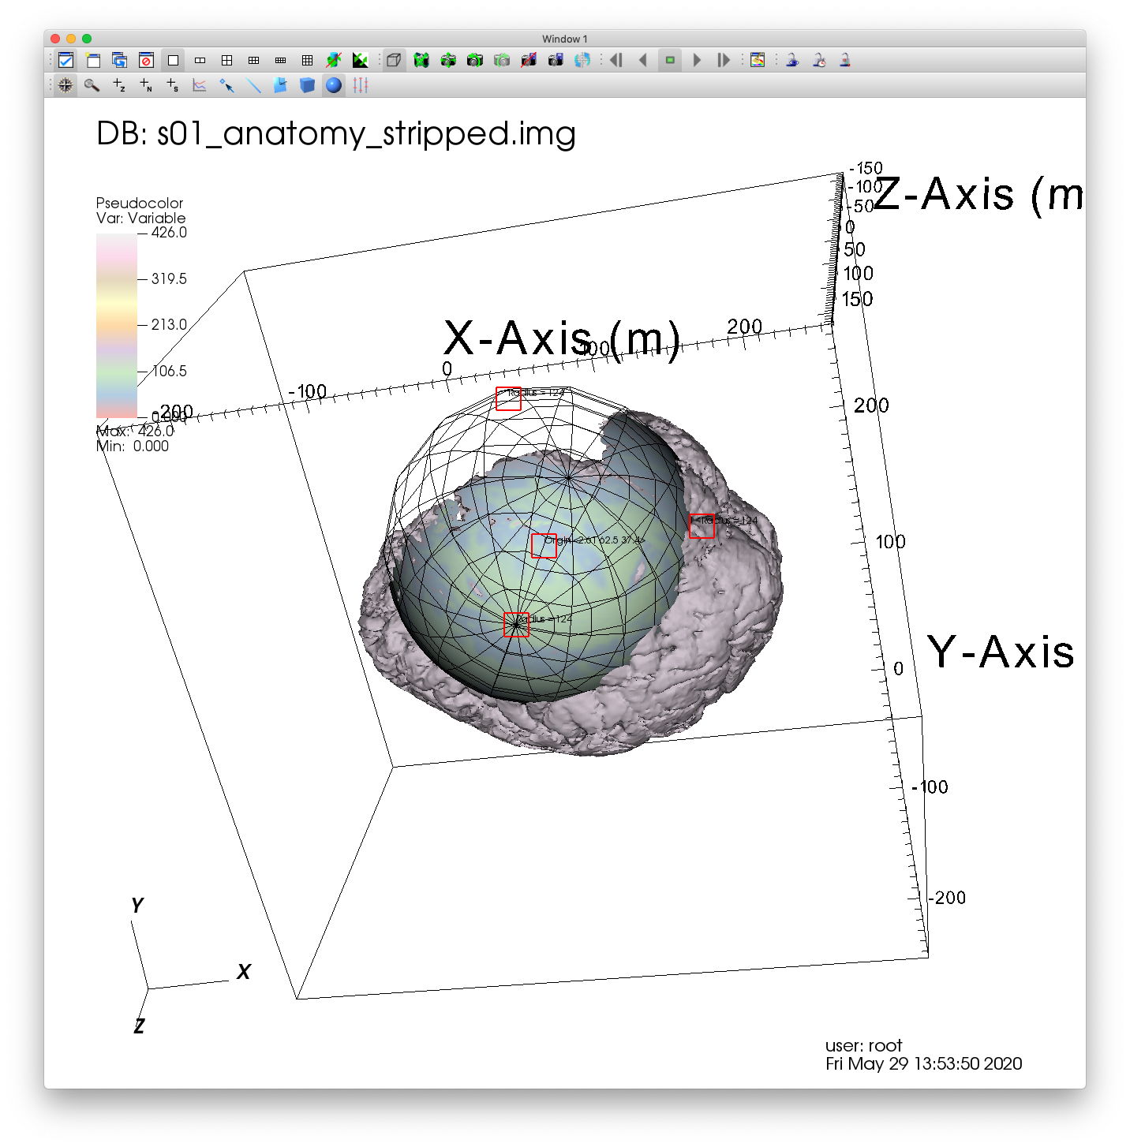Viewport: 1130px width, 1147px height.
Task: Select node pick mode
Action: coord(146,85)
